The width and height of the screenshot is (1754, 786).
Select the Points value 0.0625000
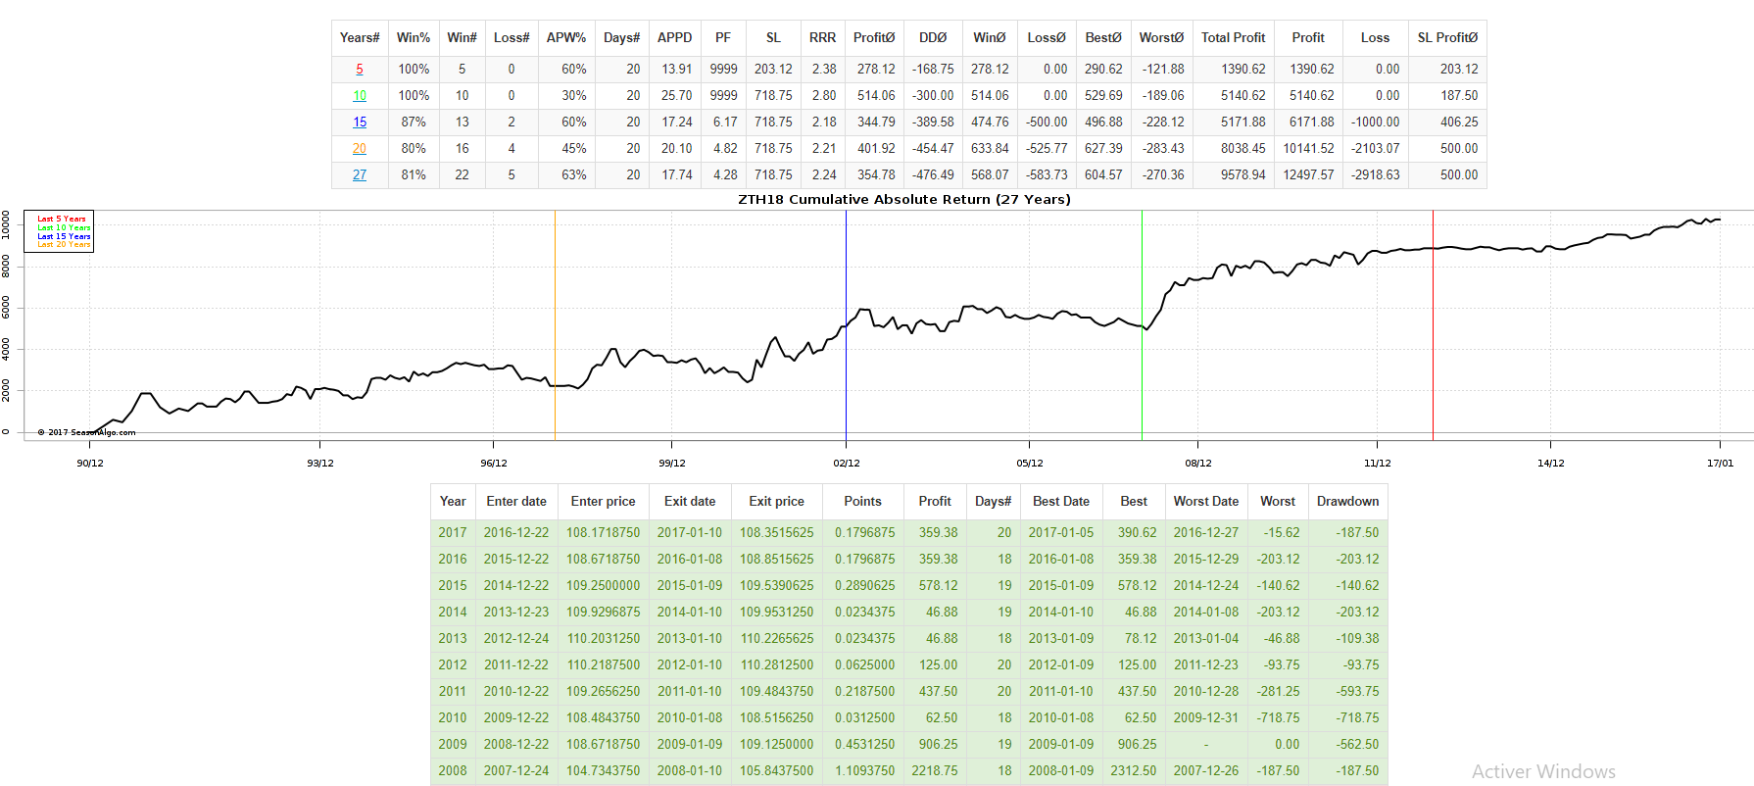864,665
